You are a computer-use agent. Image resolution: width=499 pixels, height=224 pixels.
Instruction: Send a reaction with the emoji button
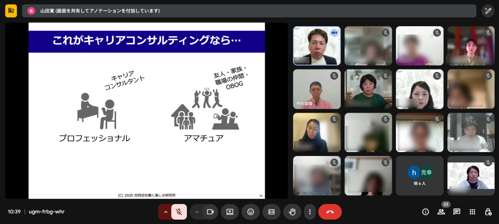tap(250, 212)
